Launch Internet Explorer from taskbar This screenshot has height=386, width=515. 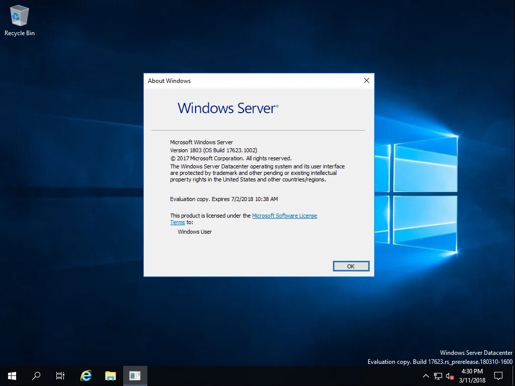(x=86, y=376)
